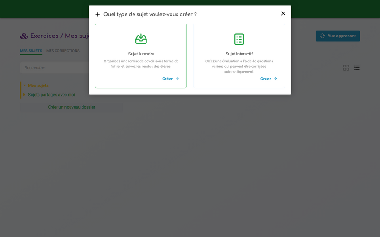Click the Exercices / Mes sujets heading
The width and height of the screenshot is (380, 237).
coord(59,36)
